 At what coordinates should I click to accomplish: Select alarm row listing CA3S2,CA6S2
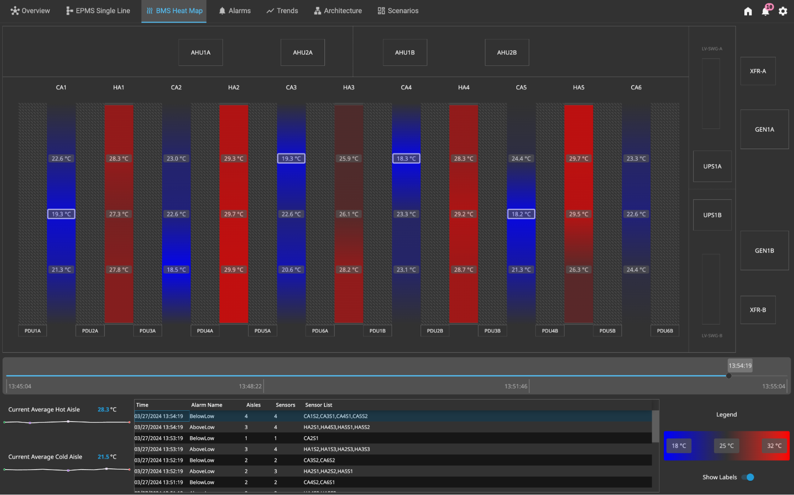point(393,460)
